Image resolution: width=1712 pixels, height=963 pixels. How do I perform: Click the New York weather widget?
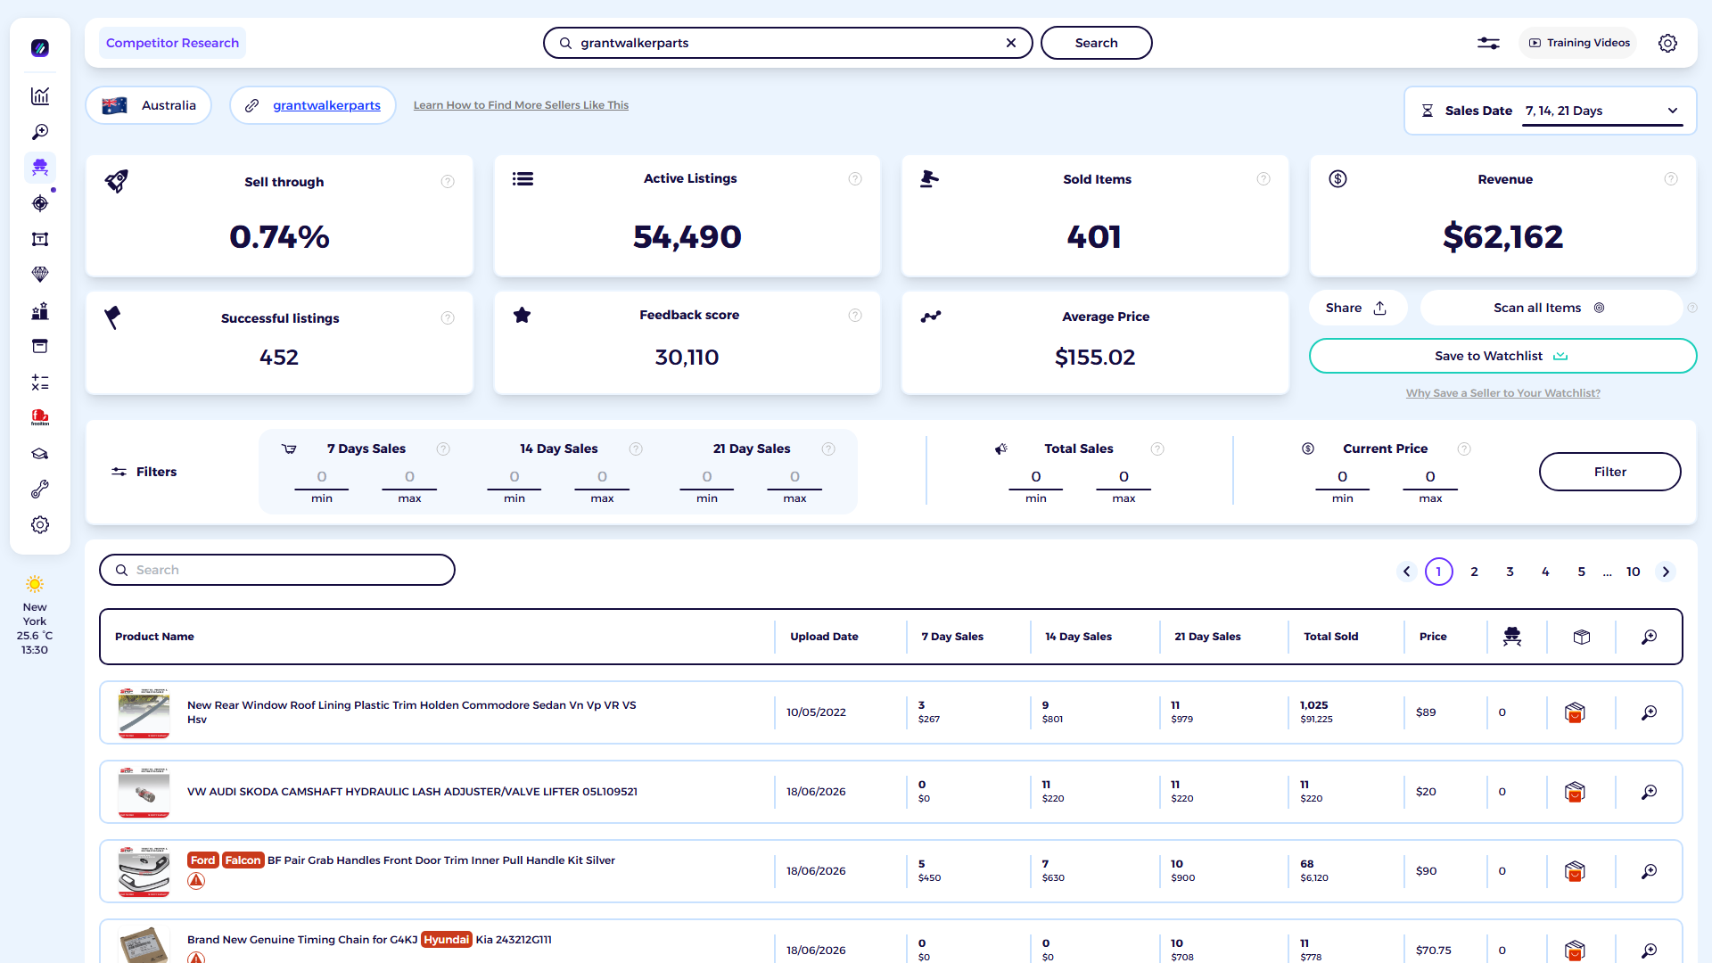coord(35,616)
